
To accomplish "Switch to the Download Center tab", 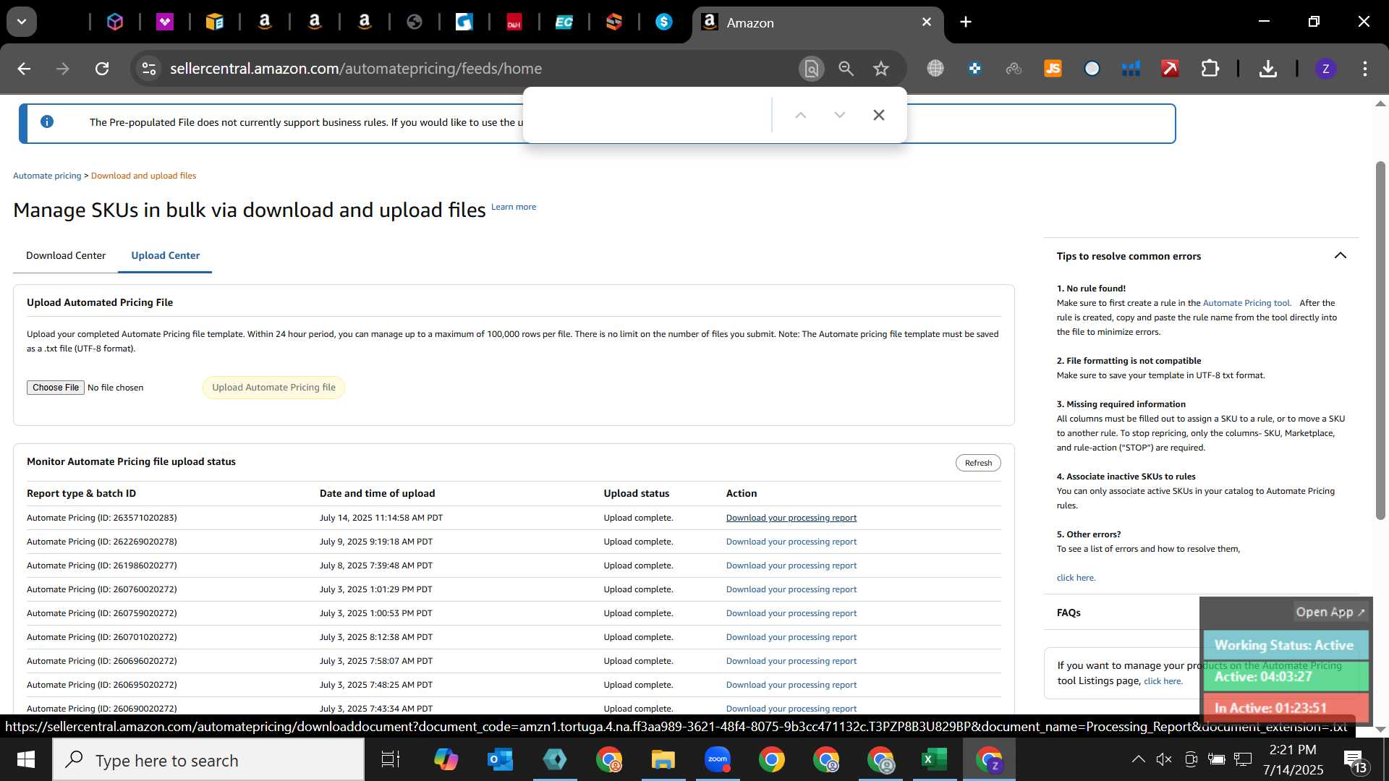I will [x=66, y=255].
